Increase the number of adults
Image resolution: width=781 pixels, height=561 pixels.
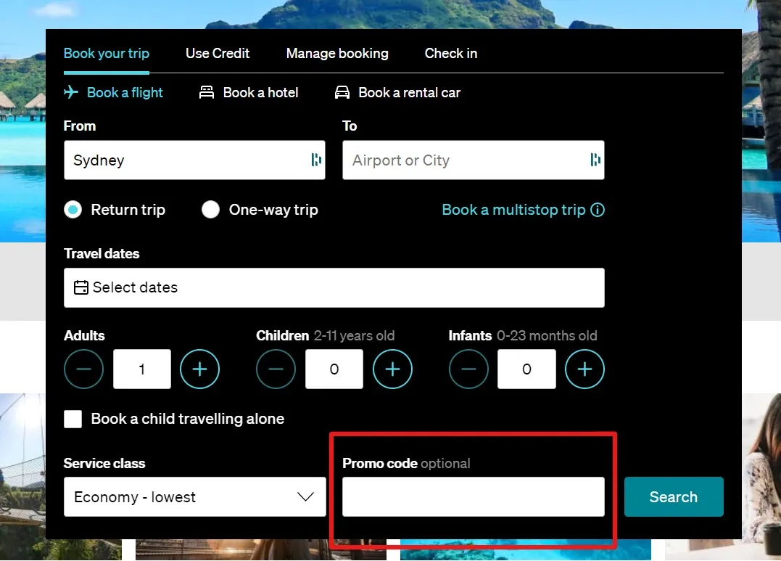199,369
